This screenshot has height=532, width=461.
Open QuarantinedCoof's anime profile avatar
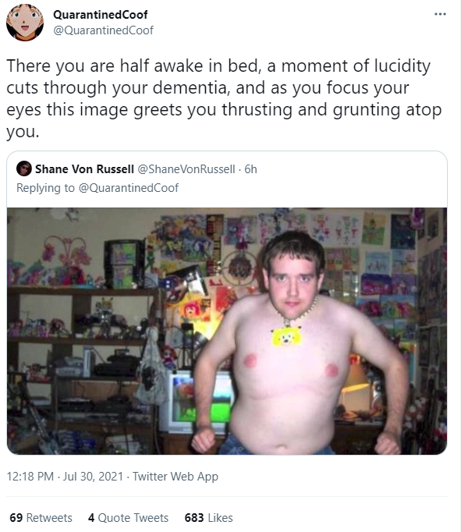tap(25, 23)
